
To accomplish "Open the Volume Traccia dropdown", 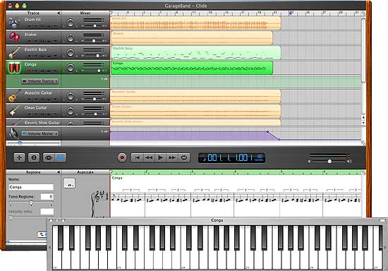I will pos(40,81).
